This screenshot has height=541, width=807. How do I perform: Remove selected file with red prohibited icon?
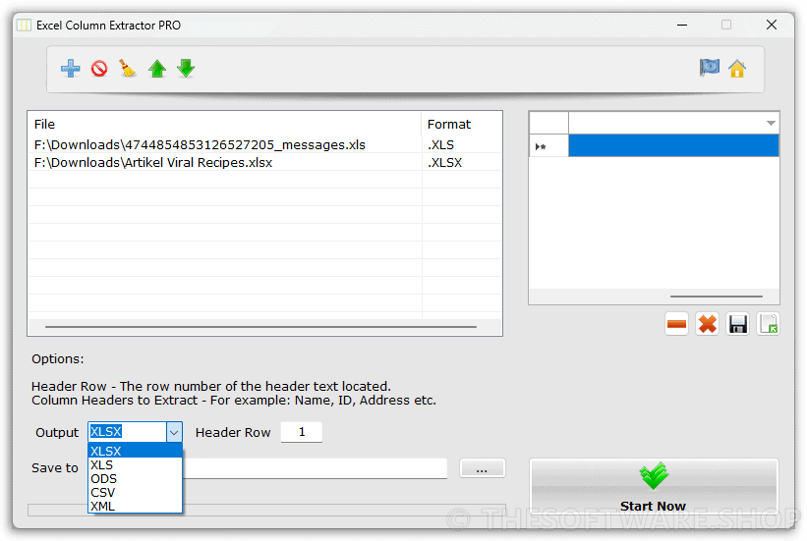tap(99, 69)
